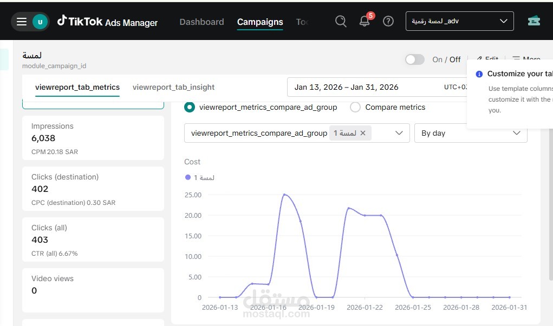The image size is (553, 326).
Task: Click the لمسة 1 purple legend dot
Action: tap(188, 177)
